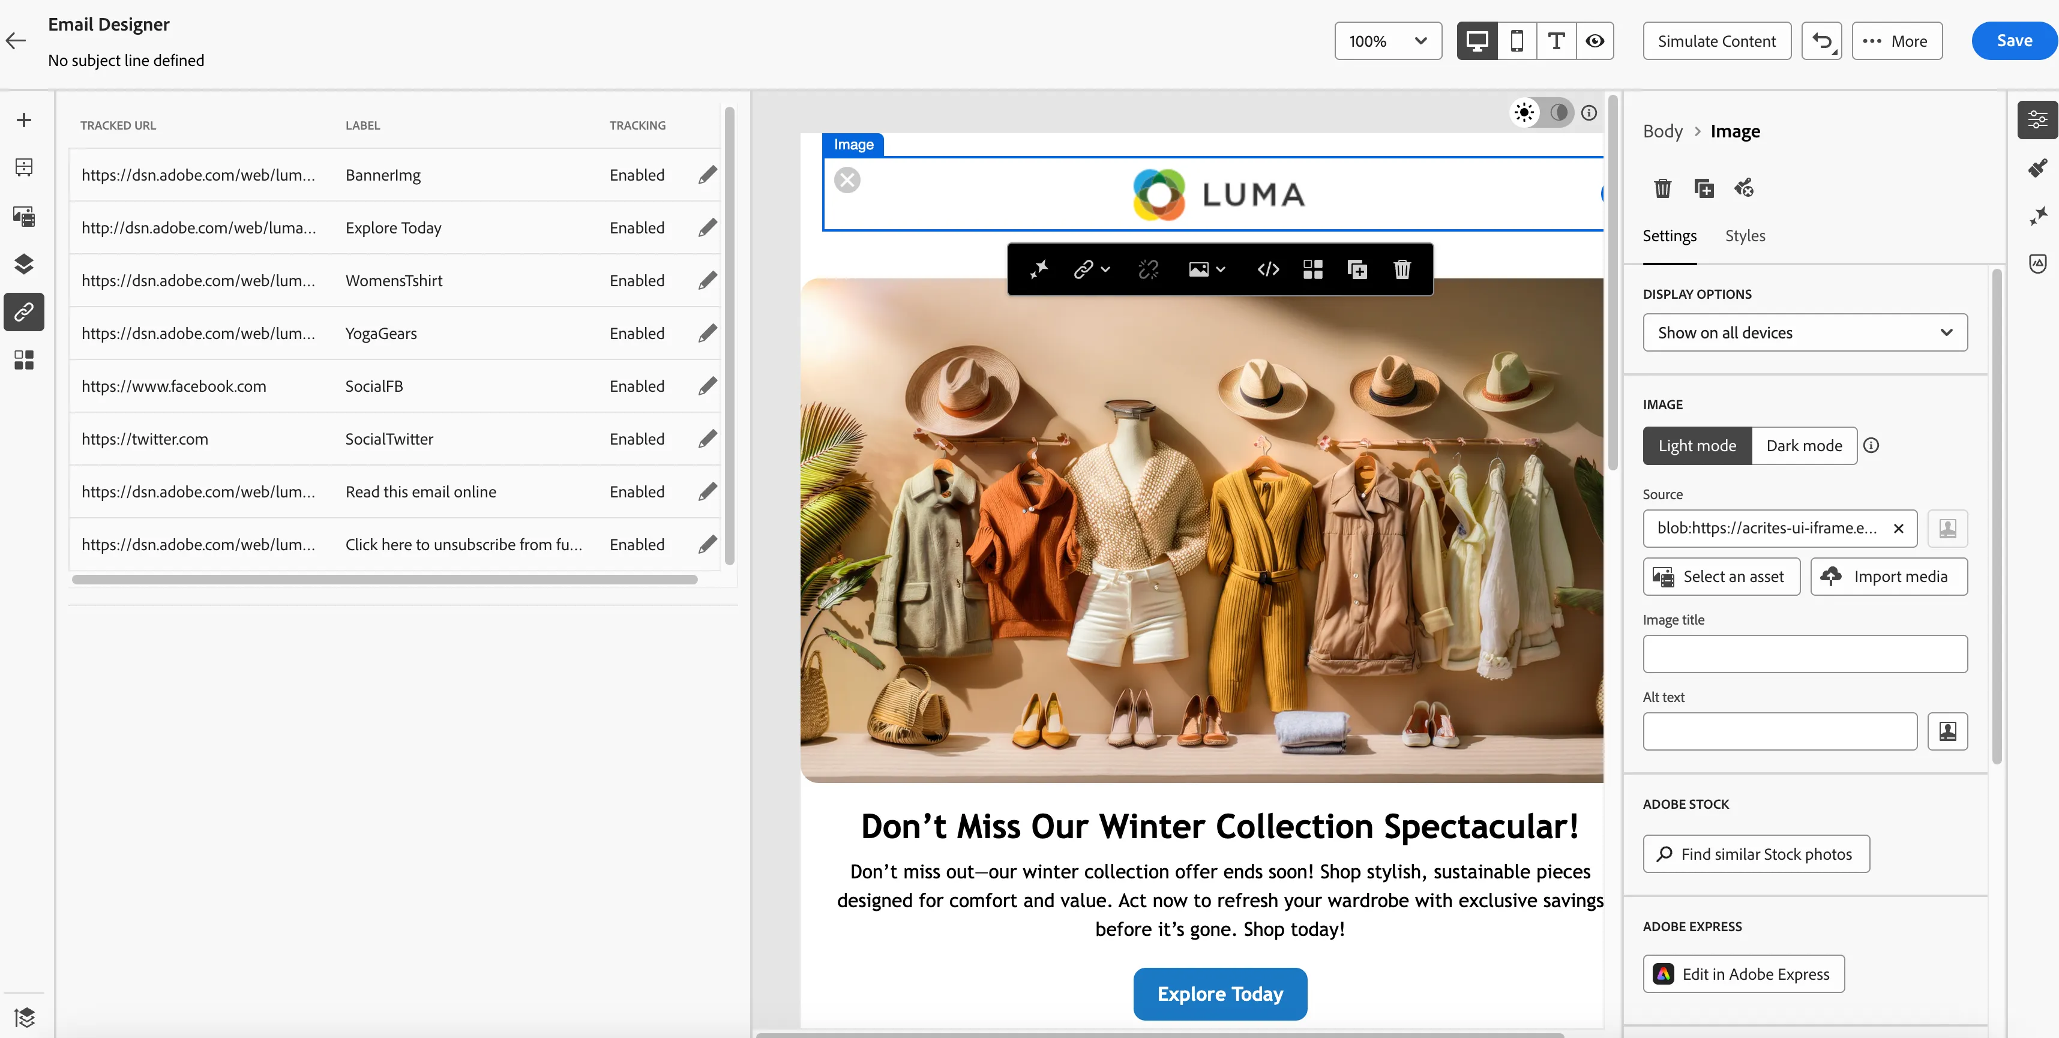Toggle the light/dark mode canvas switch
The image size is (2059, 1038).
pos(1541,113)
